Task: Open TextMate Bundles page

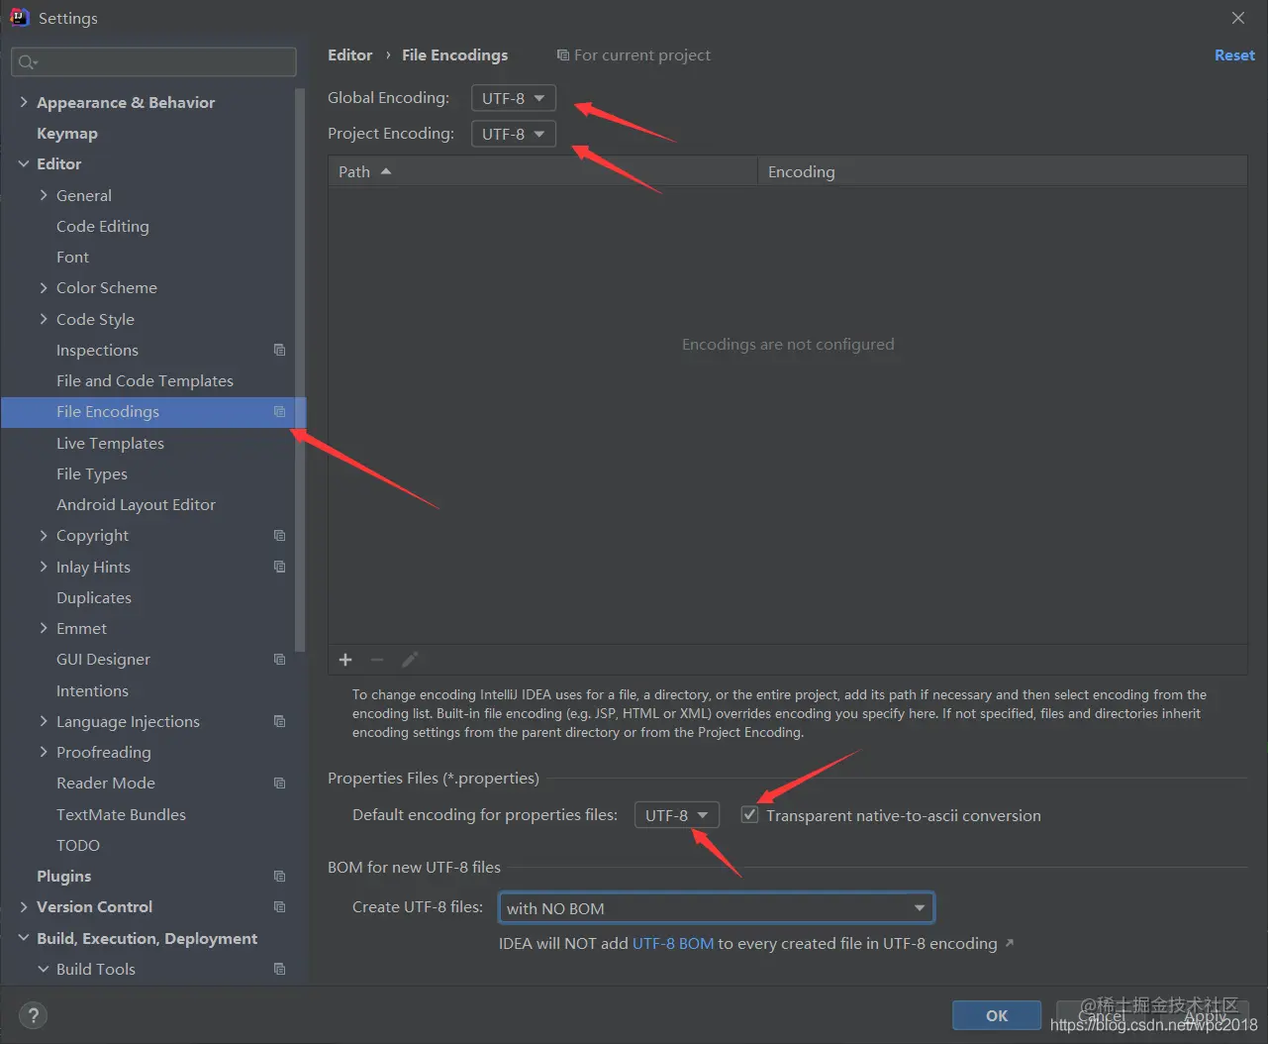Action: click(x=121, y=814)
